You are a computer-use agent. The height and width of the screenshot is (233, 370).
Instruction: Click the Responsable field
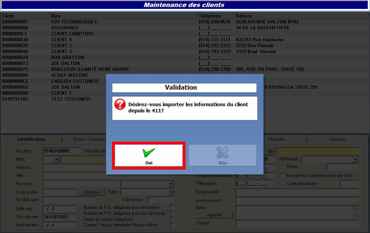(x=297, y=192)
